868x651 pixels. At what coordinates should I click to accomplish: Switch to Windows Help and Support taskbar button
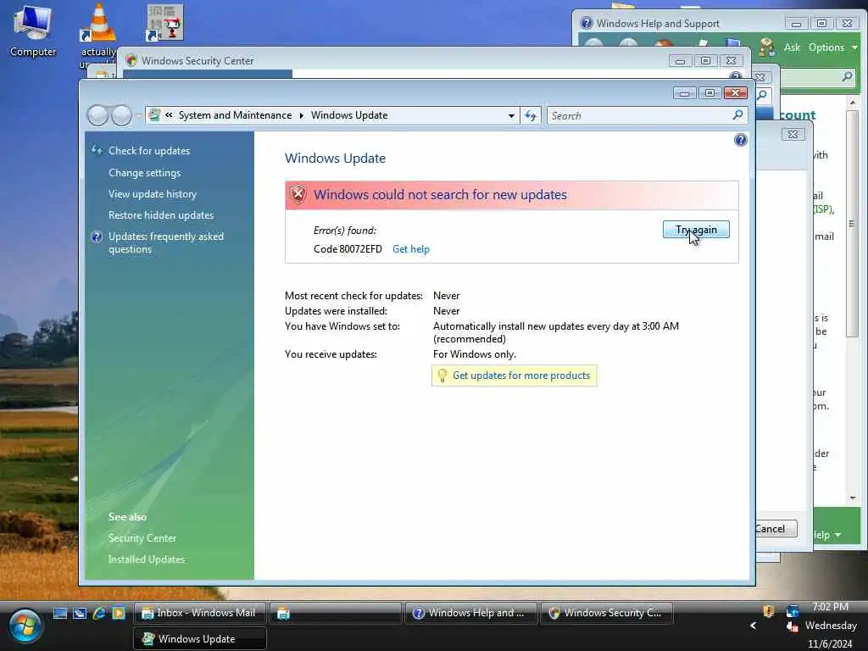click(x=471, y=613)
